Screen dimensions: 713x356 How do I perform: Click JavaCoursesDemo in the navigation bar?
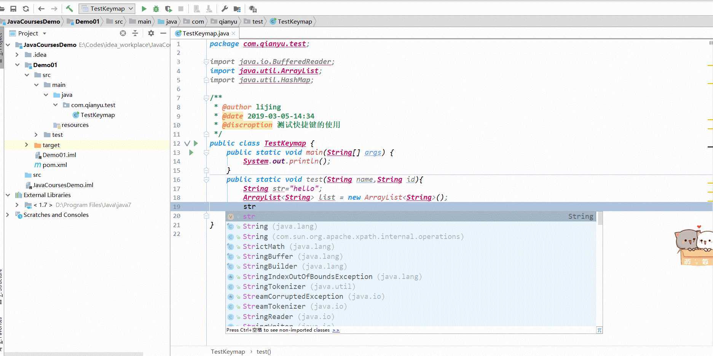[x=33, y=21]
